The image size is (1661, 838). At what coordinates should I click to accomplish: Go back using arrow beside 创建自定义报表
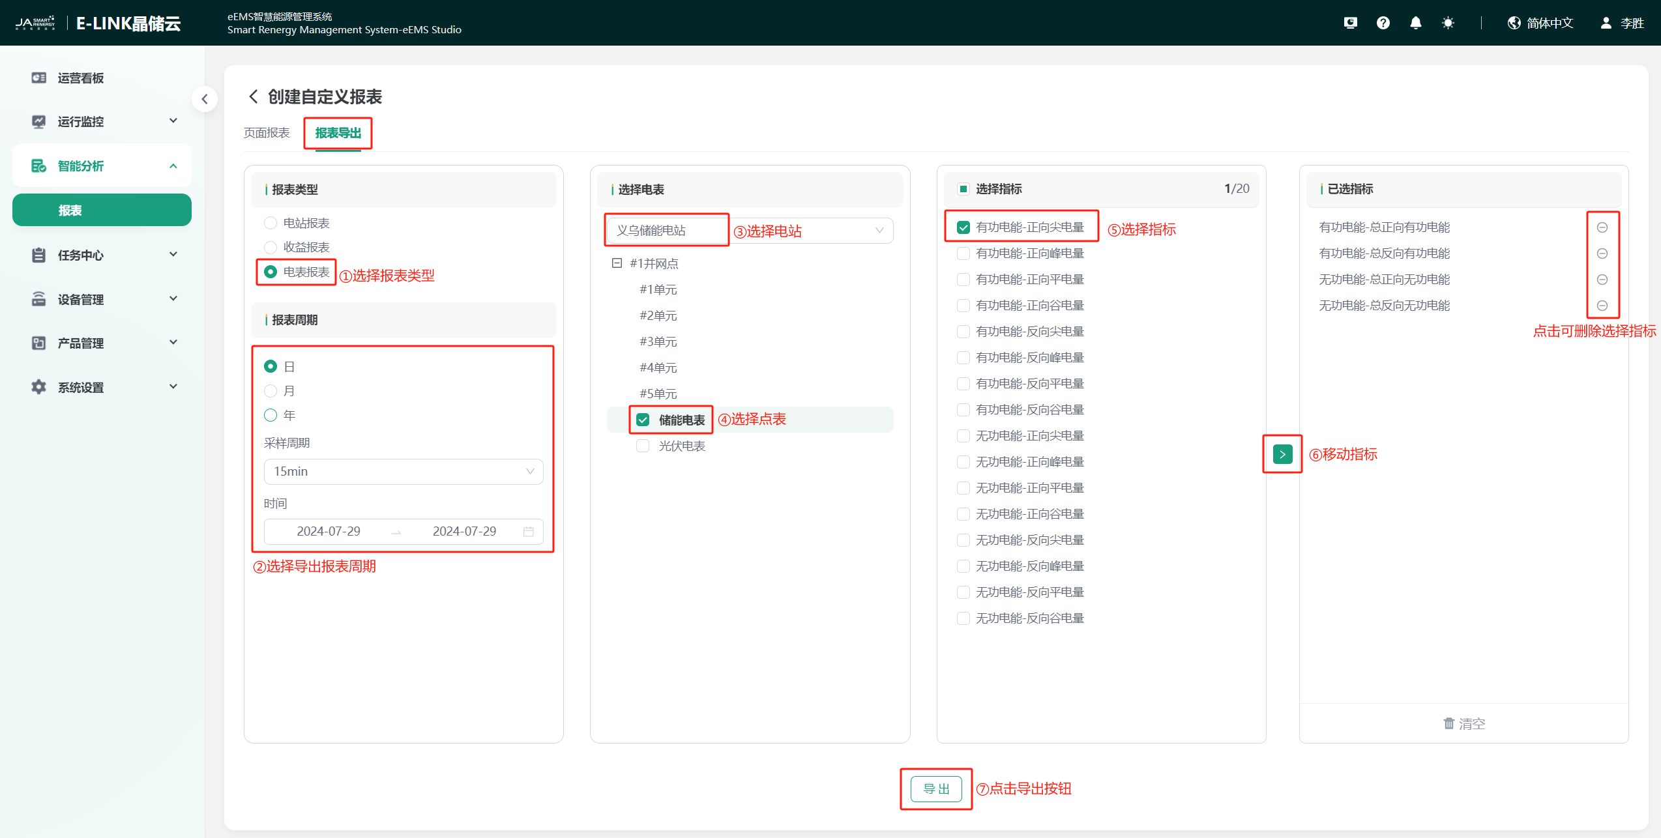[x=254, y=97]
